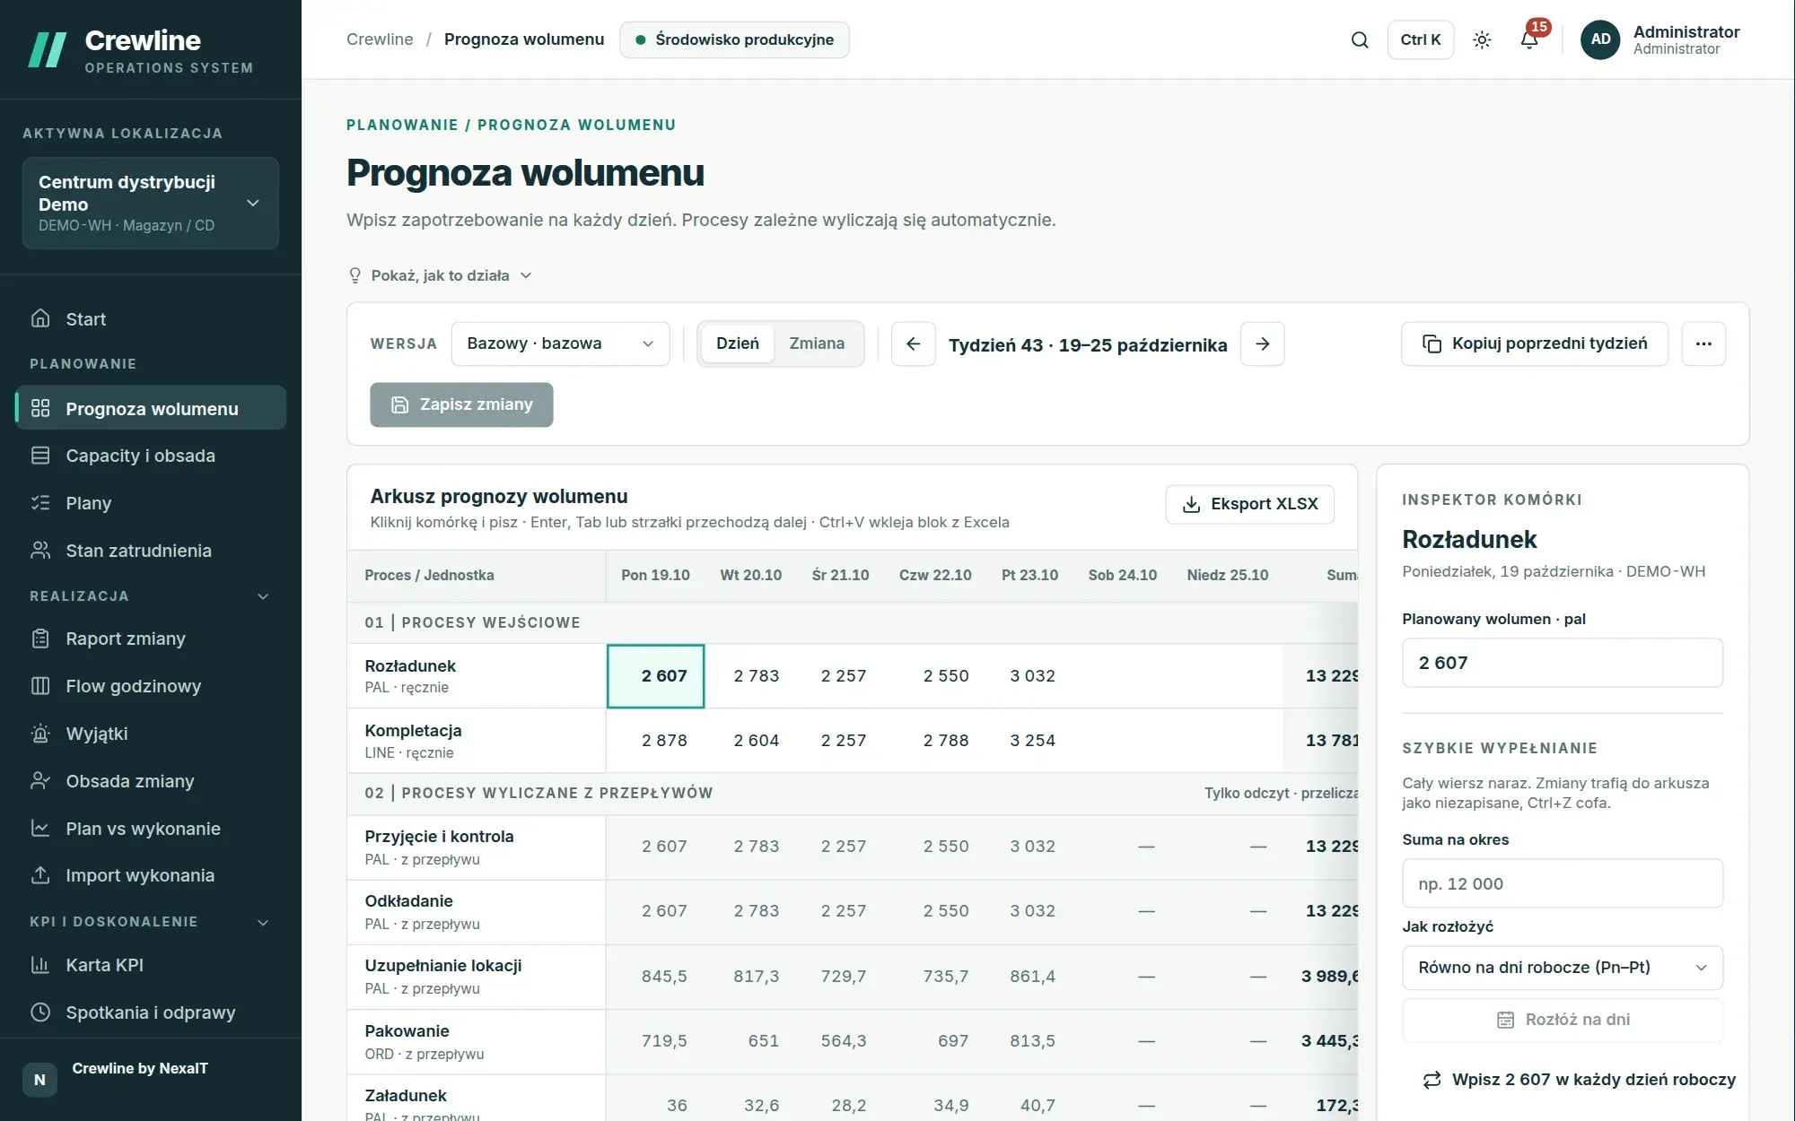The height and width of the screenshot is (1121, 1795).
Task: Click Pakowanie Thursday cell 697
Action: [936, 1041]
